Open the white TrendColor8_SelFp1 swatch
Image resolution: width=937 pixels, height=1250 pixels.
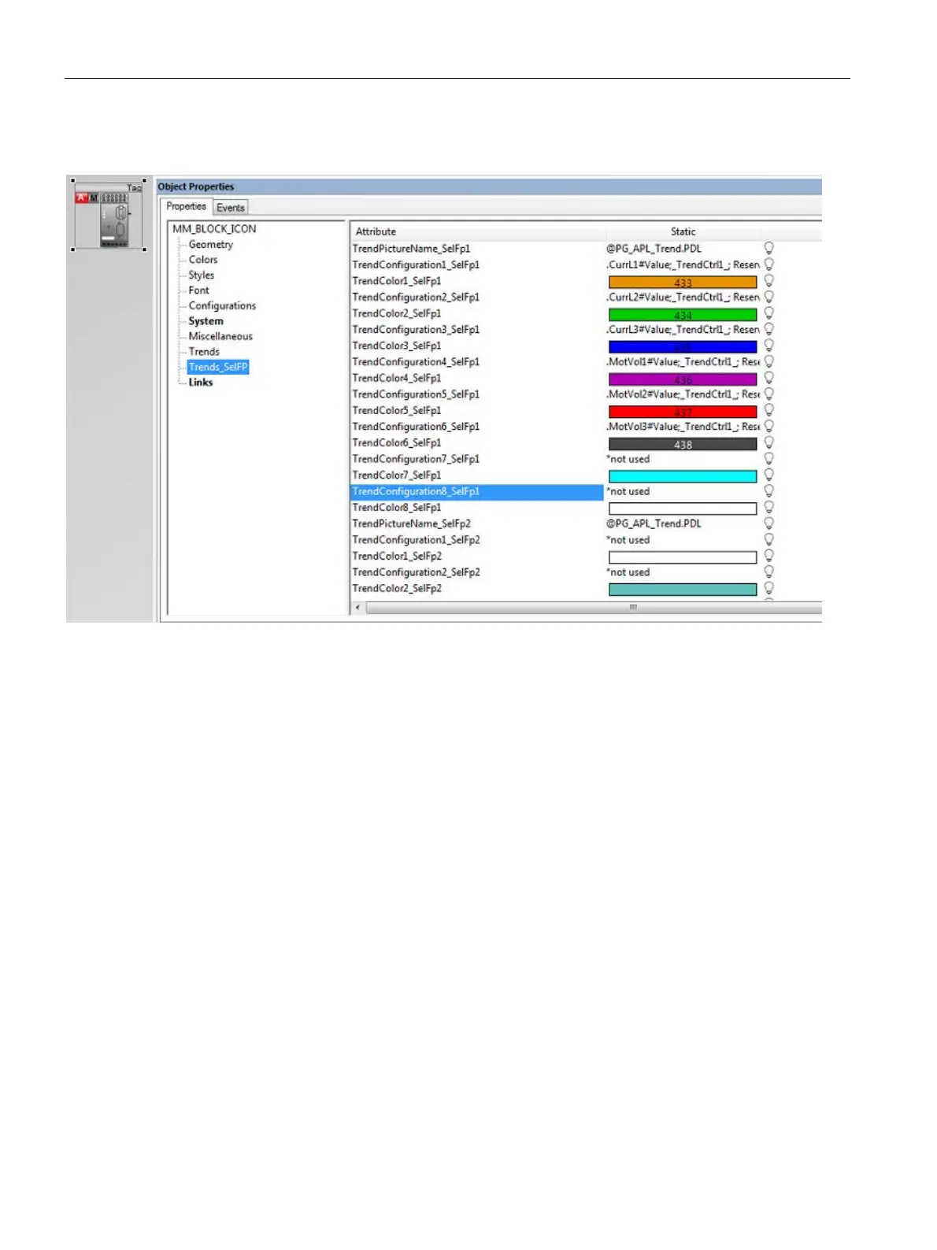683,509
